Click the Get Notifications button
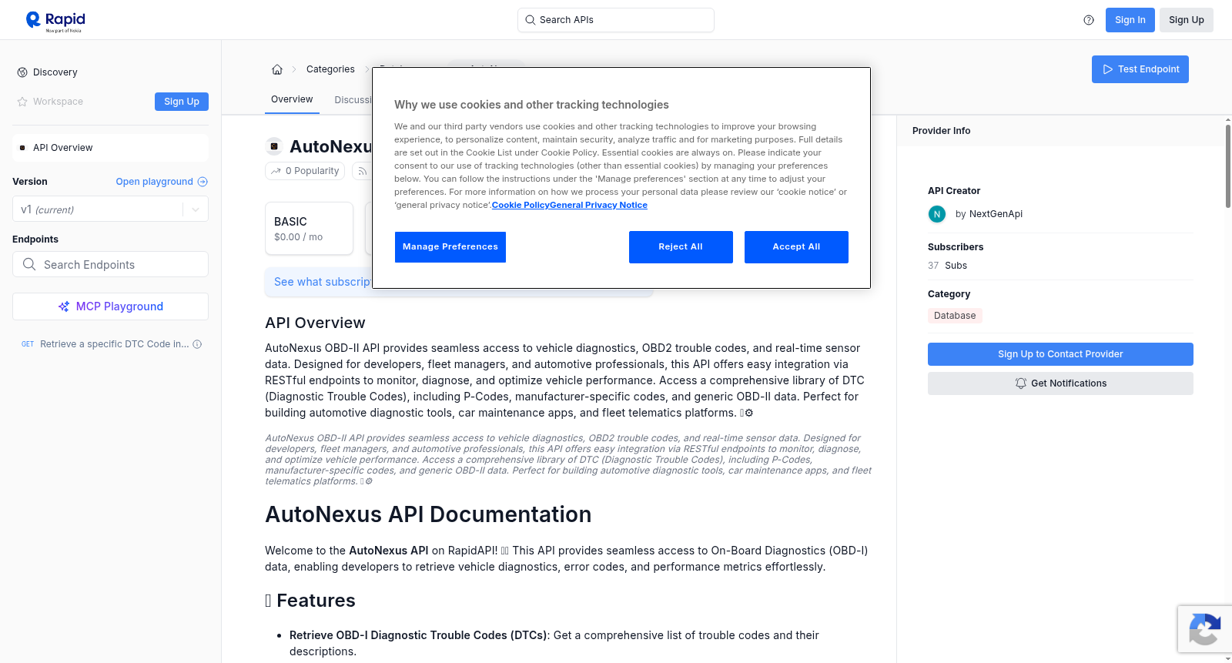Image resolution: width=1232 pixels, height=663 pixels. pos(1060,383)
